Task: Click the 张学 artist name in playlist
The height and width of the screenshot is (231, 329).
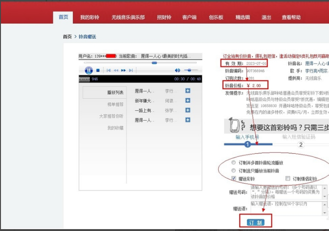Action: 170,110
